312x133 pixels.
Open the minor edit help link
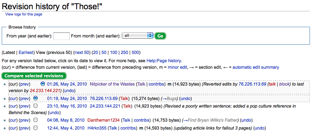(x=178, y=67)
